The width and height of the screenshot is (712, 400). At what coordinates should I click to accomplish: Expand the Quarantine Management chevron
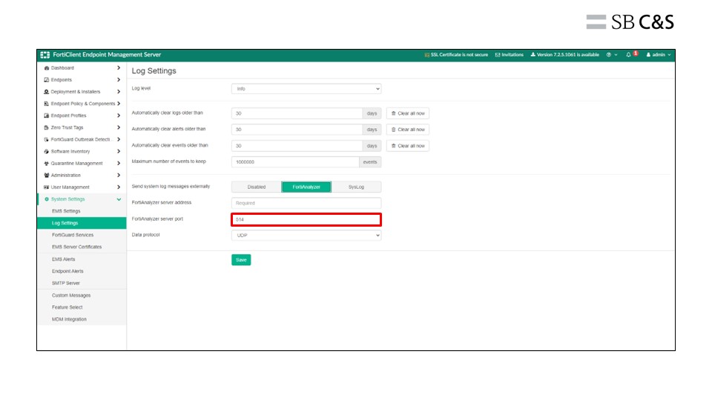pyautogui.click(x=119, y=163)
